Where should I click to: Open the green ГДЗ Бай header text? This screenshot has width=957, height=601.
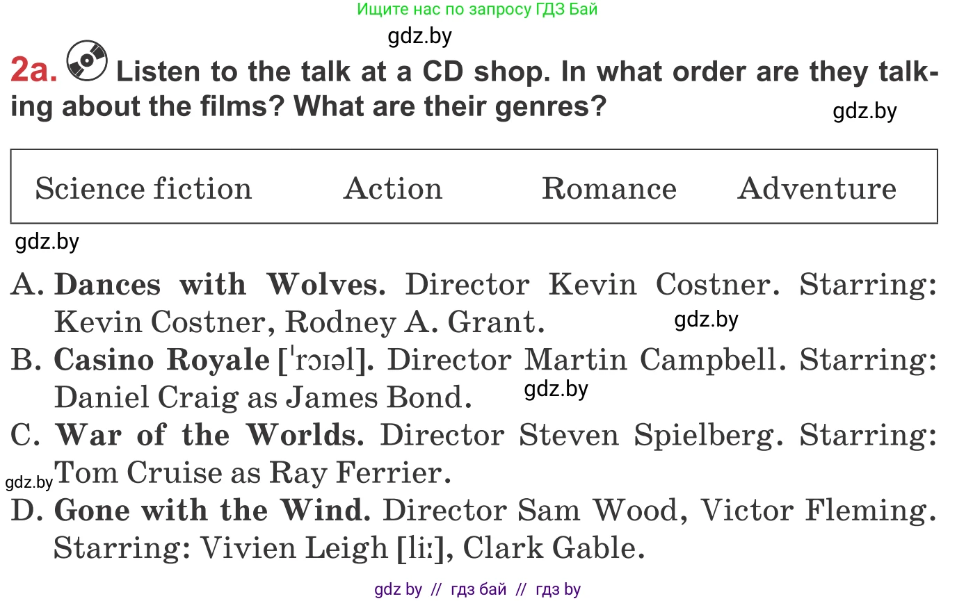point(477,9)
